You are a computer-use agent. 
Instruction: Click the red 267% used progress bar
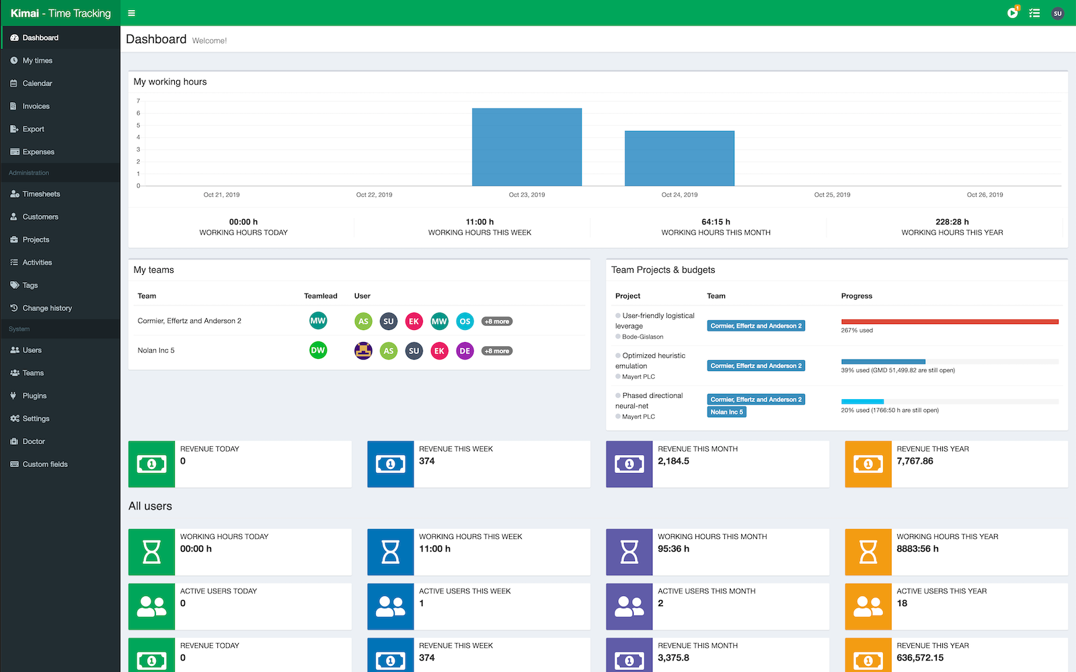point(950,321)
